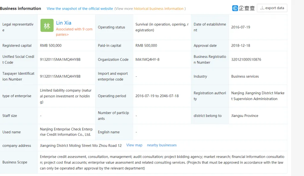Select the Taxpayer Identification Number value
The width and height of the screenshot is (304, 176).
point(60,76)
